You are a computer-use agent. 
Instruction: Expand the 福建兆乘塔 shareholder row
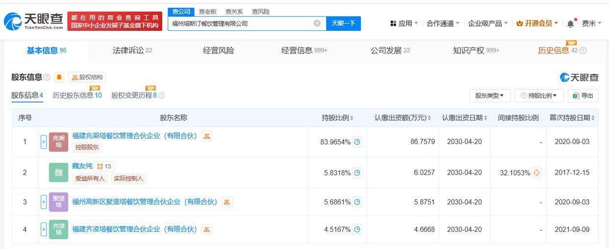tap(44, 142)
